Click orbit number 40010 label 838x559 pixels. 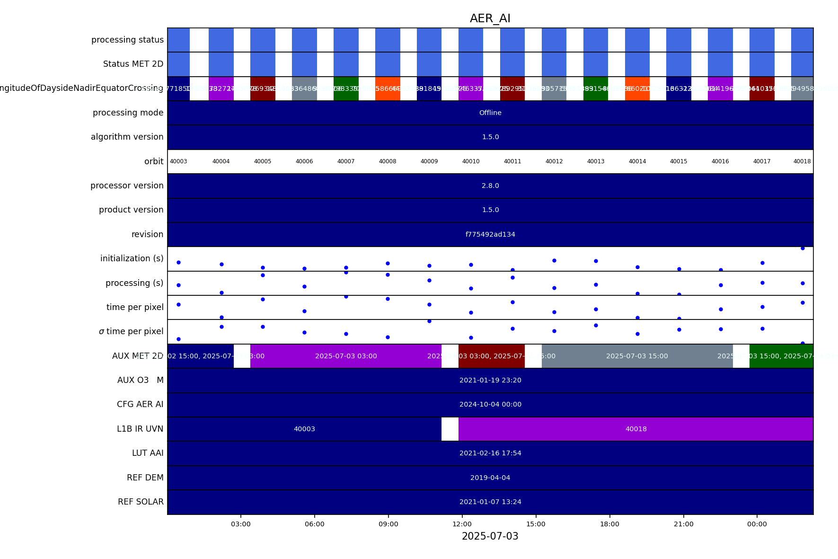tap(470, 161)
